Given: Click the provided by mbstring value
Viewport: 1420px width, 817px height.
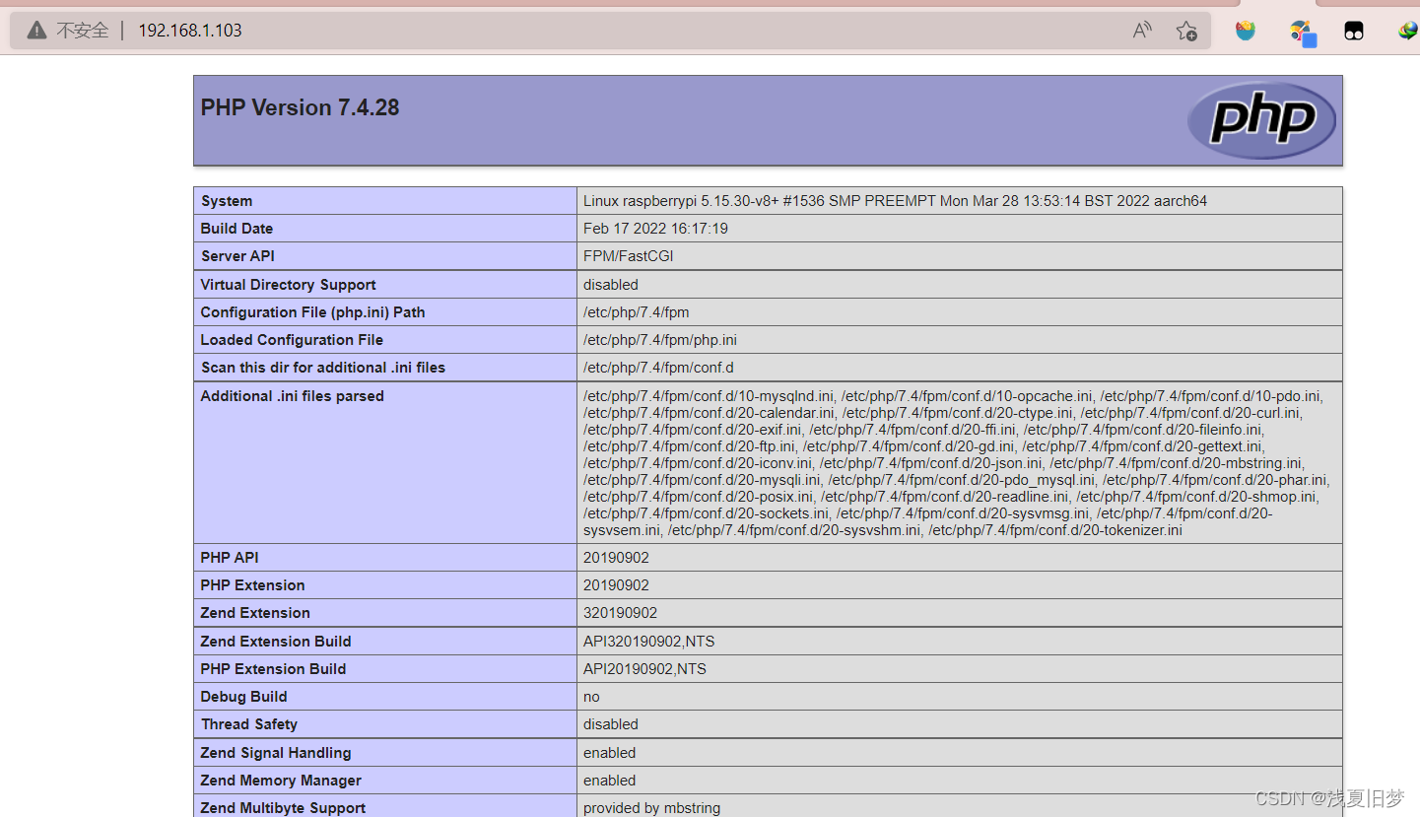Looking at the screenshot, I should point(651,808).
